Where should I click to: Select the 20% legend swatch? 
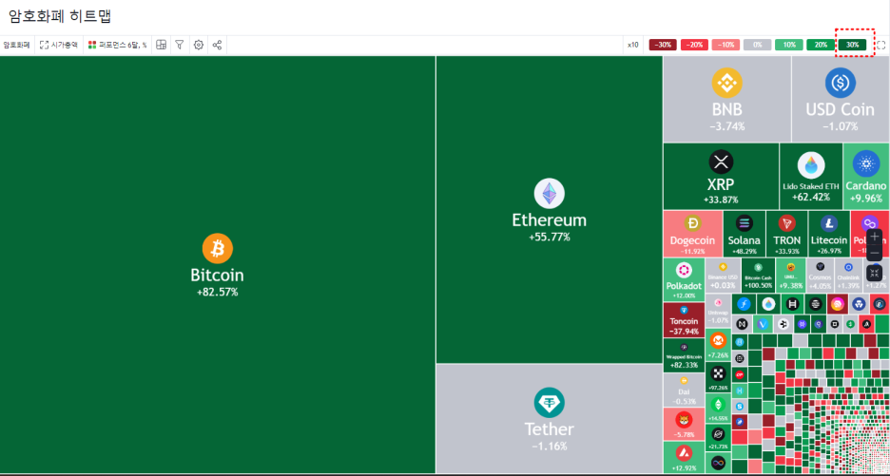(x=821, y=45)
